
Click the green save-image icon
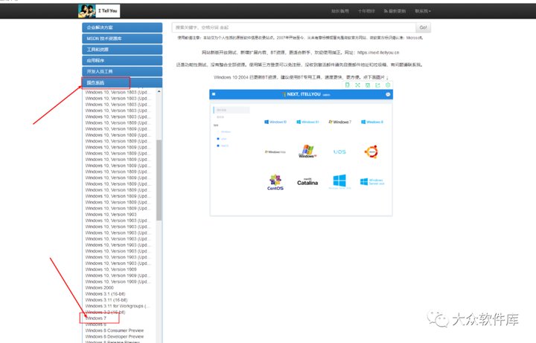tap(368, 85)
